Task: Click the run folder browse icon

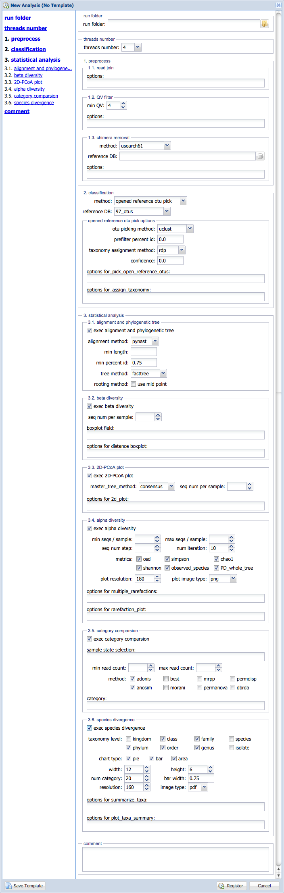Action: pyautogui.click(x=265, y=24)
